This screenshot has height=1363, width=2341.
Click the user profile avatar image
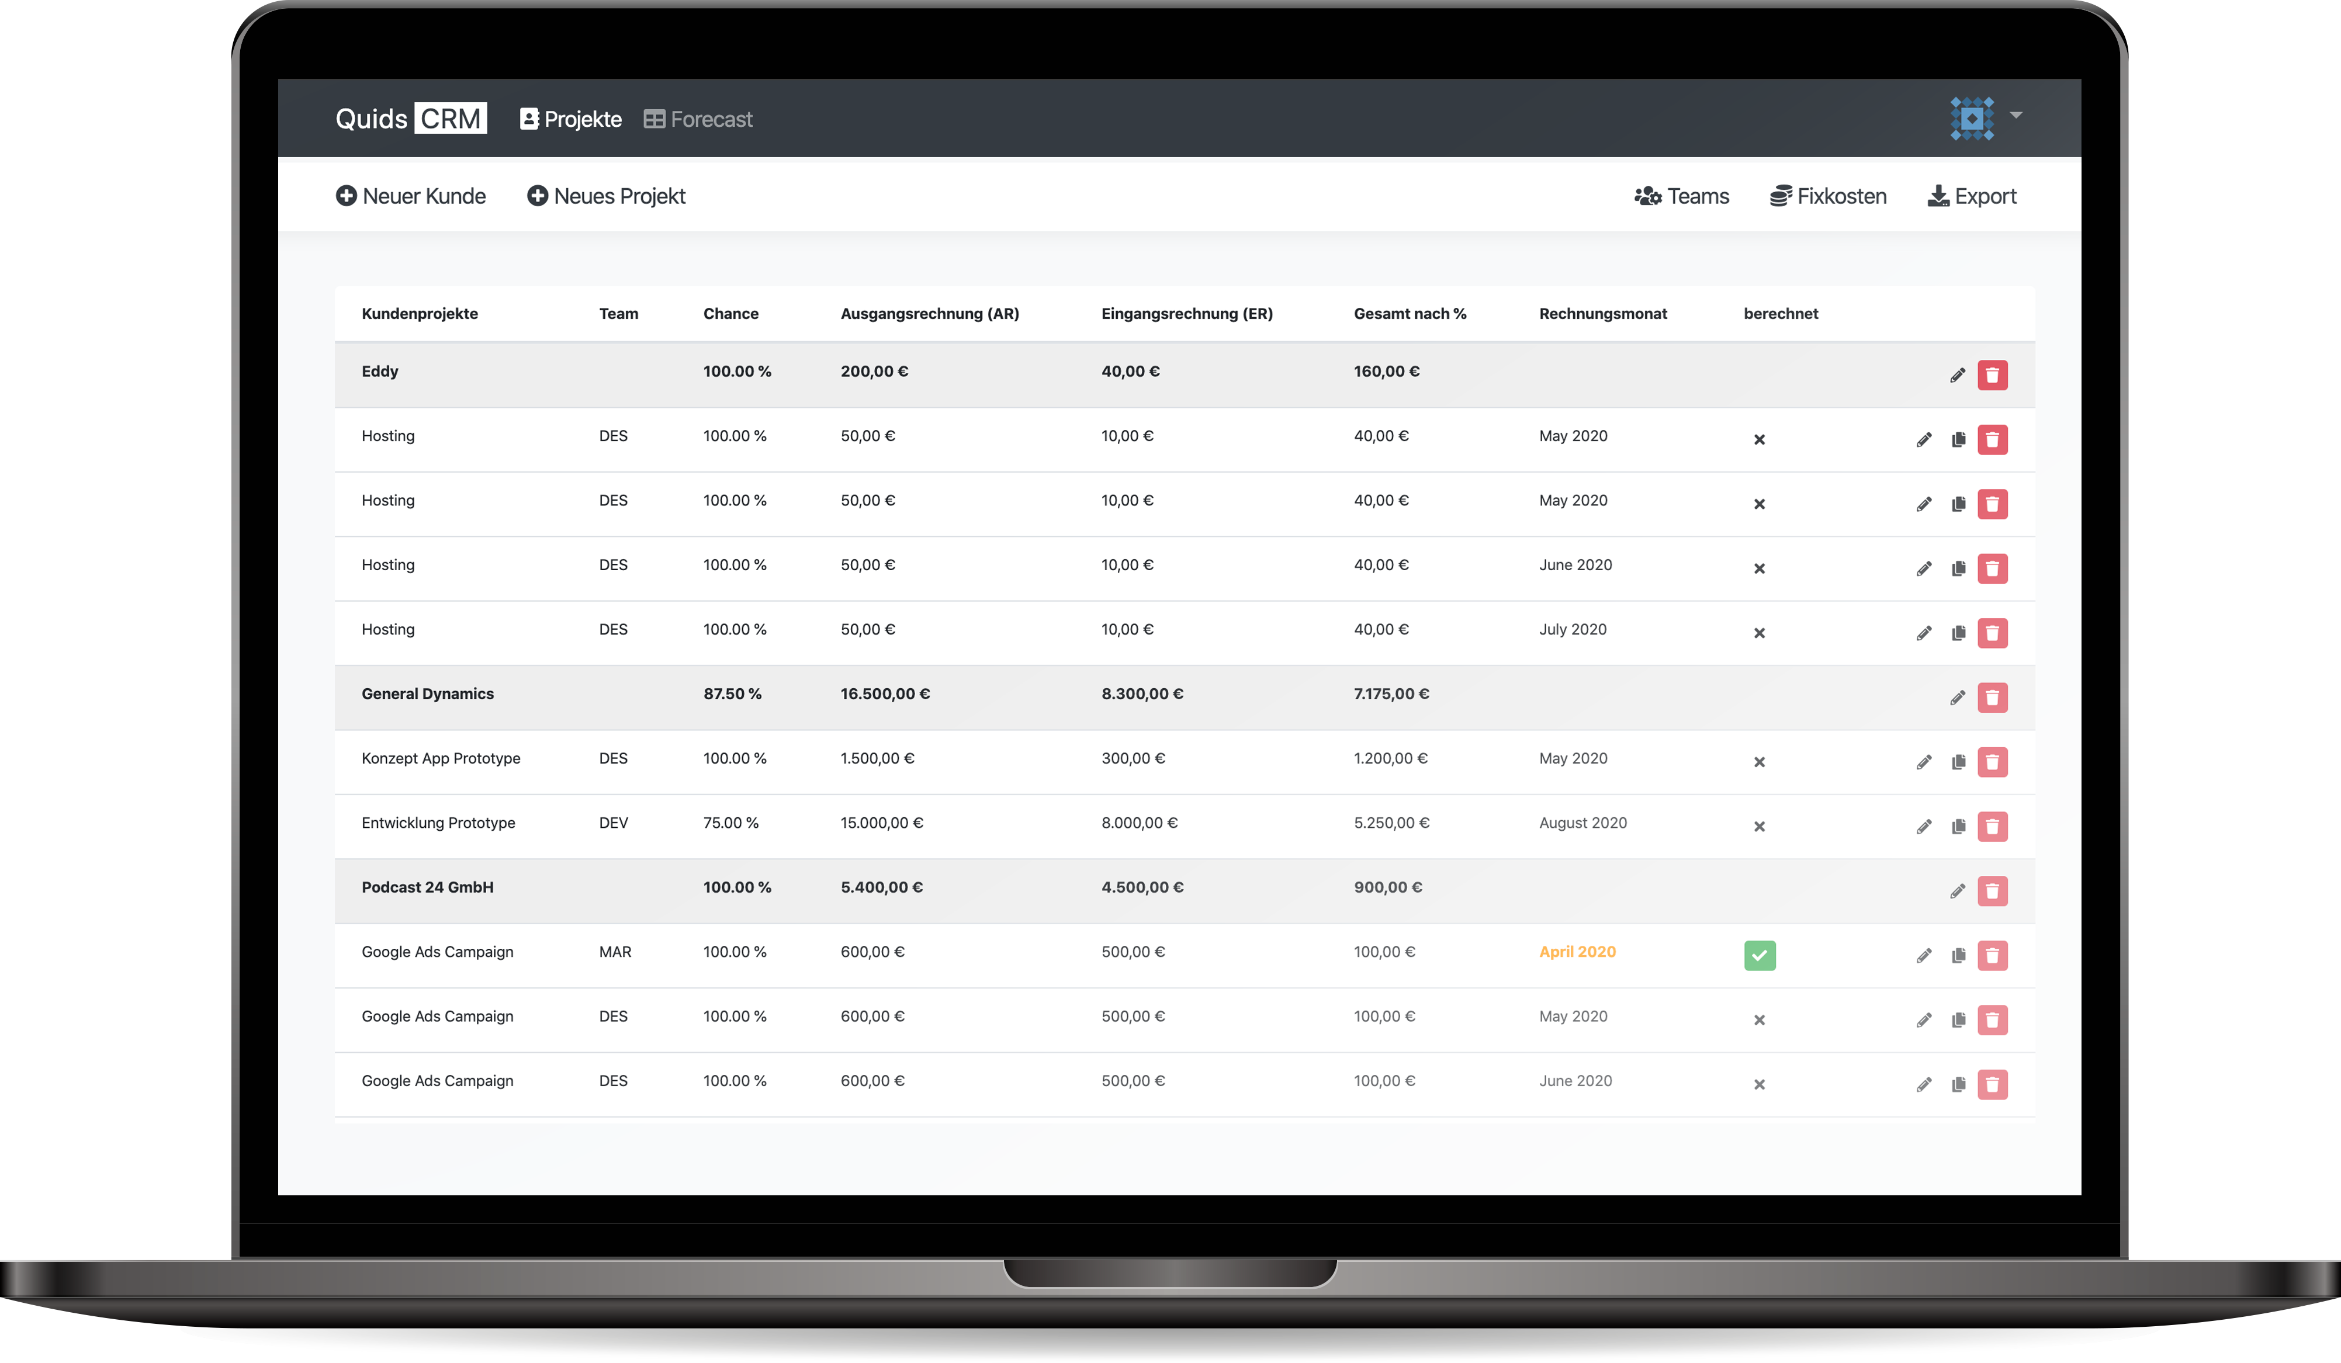click(1971, 119)
